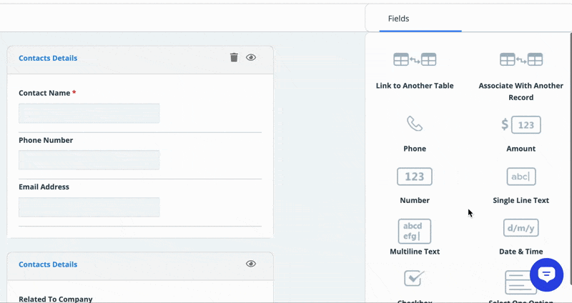Screen dimensions: 572x303
Task: Open the chat support bubble
Action: 546,274
